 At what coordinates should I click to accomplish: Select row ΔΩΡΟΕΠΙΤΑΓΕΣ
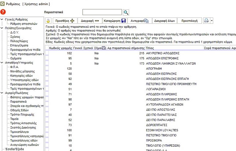pos(157,125)
